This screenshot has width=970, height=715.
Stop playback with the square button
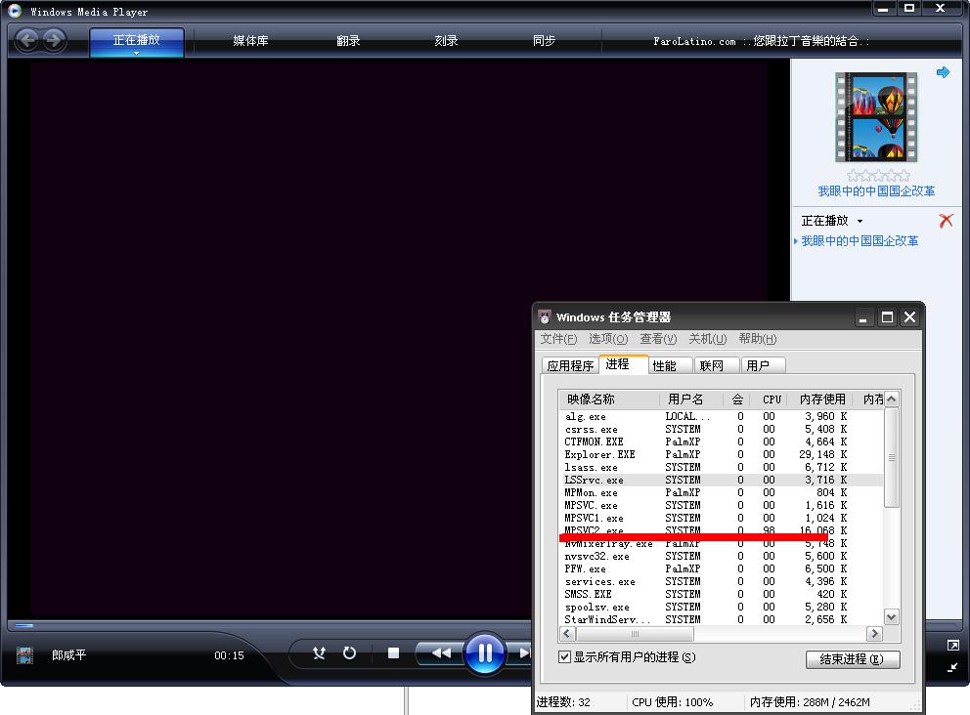coord(393,652)
